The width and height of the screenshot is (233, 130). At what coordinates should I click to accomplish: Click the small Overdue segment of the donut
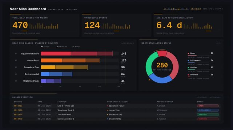coord(162,53)
